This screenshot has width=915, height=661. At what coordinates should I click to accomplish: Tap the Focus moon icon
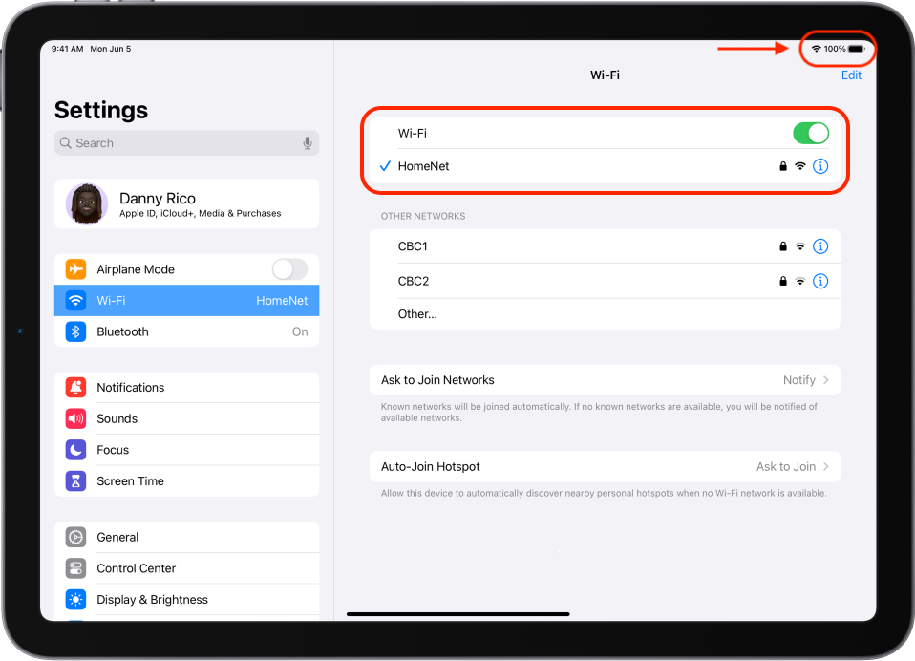click(75, 450)
